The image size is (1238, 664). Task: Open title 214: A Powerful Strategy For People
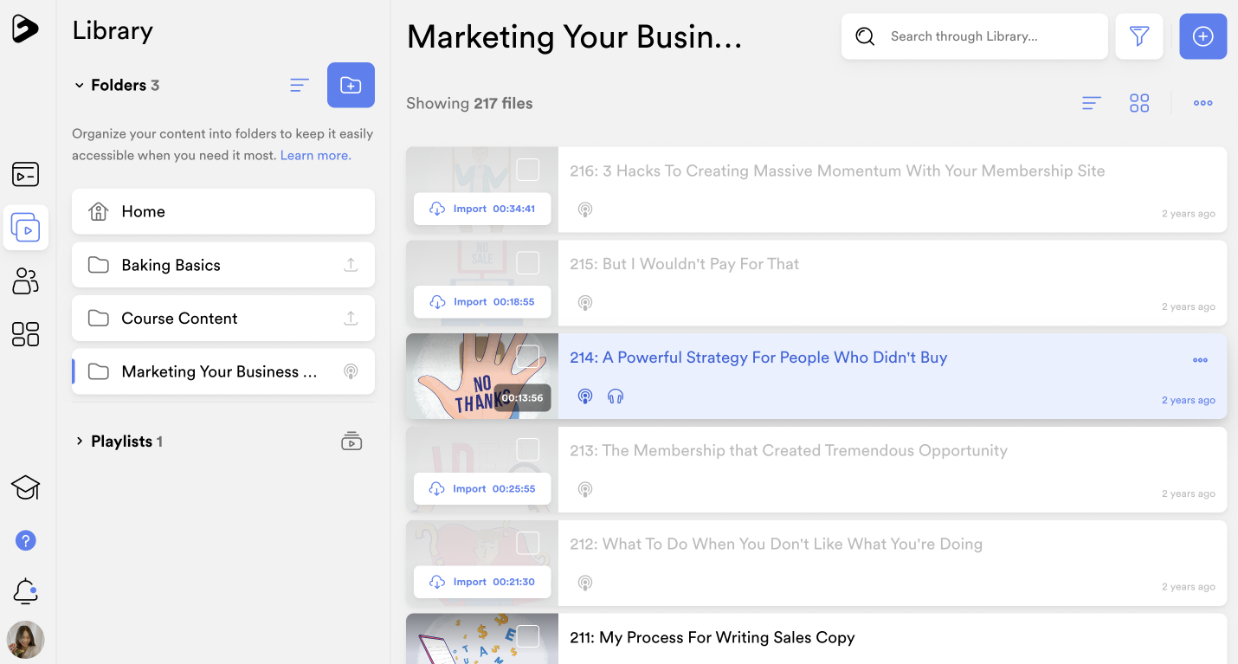tap(758, 358)
